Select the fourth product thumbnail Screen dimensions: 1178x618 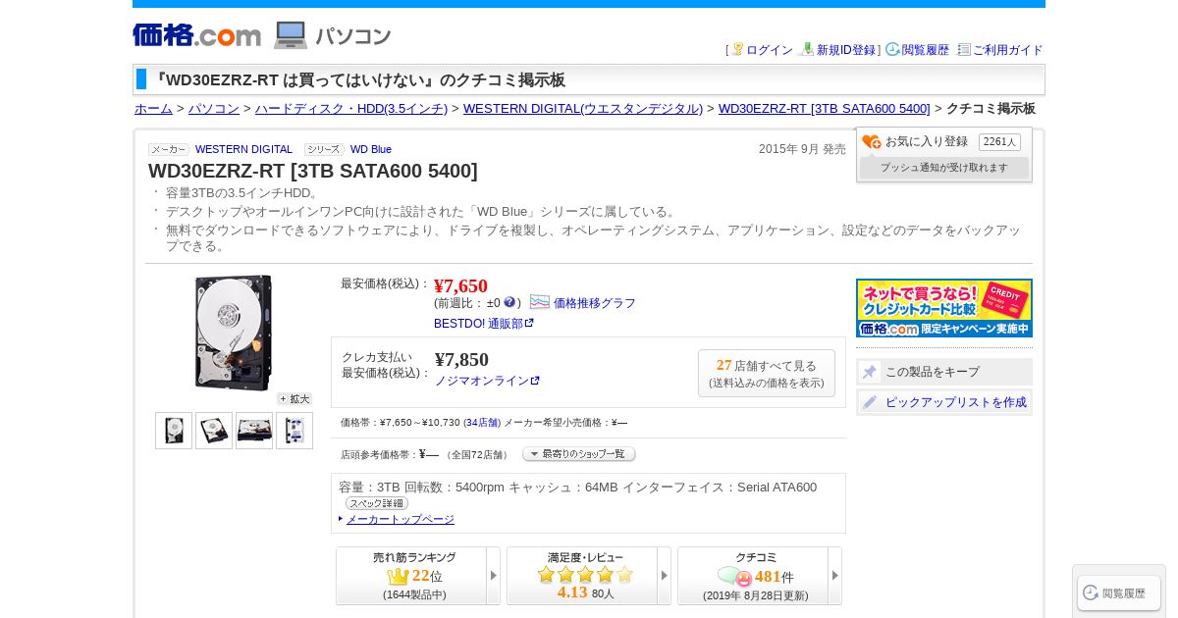point(294,431)
